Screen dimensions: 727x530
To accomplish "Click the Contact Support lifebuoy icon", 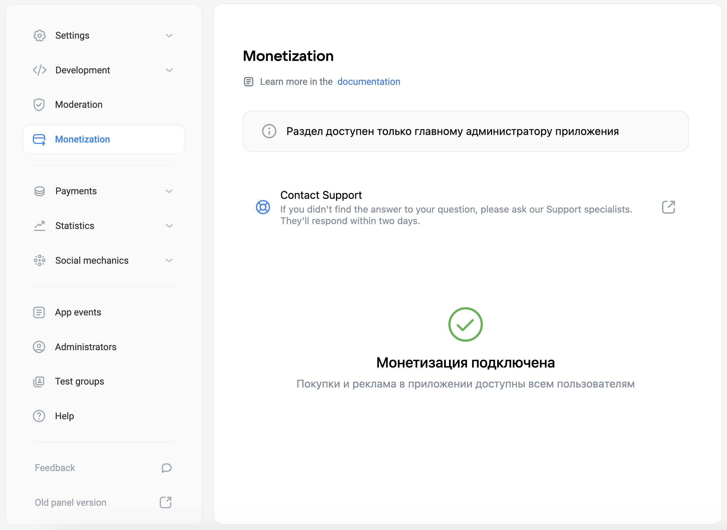I will (263, 207).
